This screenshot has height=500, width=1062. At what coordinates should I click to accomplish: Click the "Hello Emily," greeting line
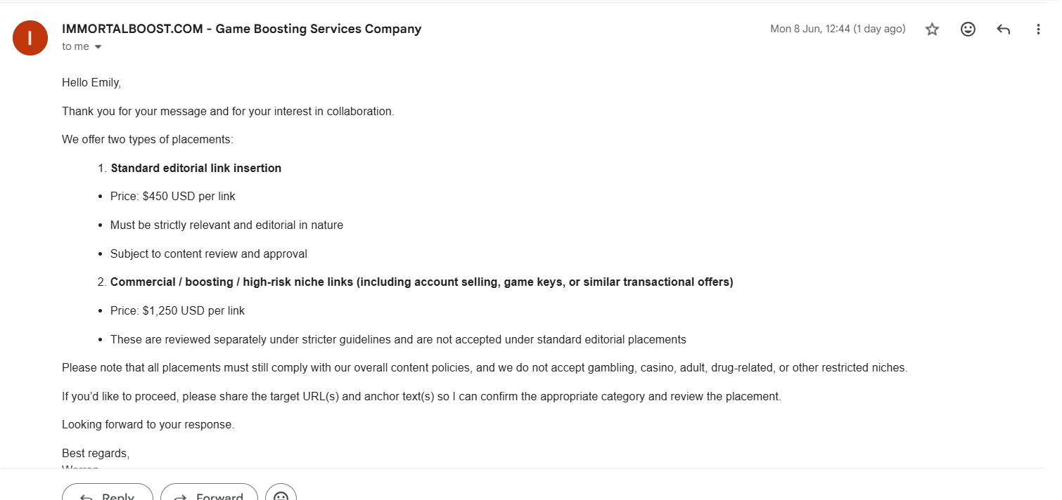[91, 83]
